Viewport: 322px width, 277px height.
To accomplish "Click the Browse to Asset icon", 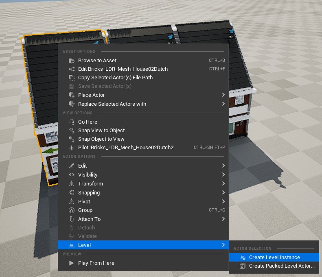I will [x=72, y=60].
